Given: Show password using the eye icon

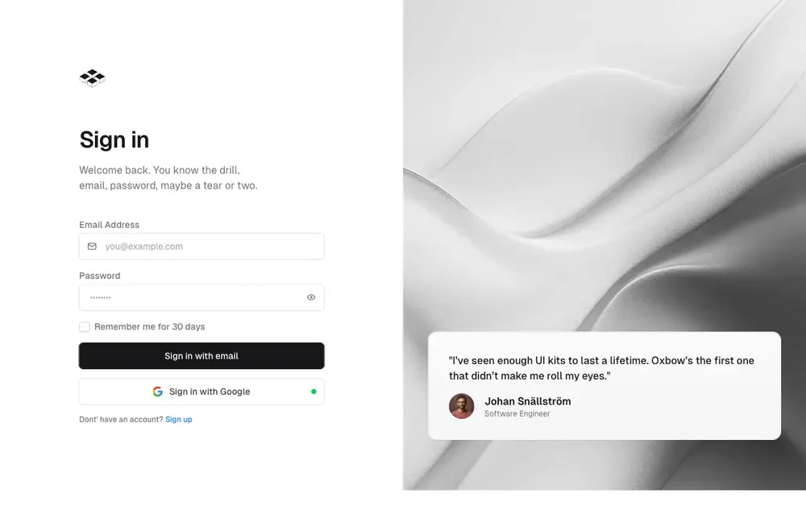Looking at the screenshot, I should click(311, 297).
